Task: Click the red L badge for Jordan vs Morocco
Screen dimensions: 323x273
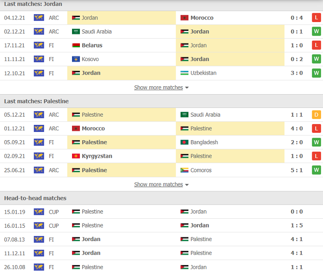Action: click(316, 18)
